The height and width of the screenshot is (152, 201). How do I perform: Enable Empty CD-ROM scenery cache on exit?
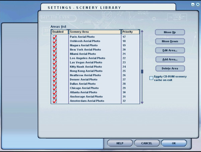(x=151, y=78)
